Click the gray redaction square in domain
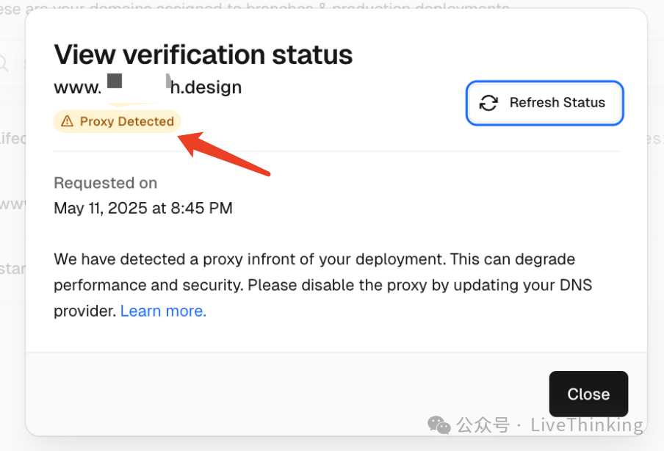The image size is (664, 451). [115, 81]
